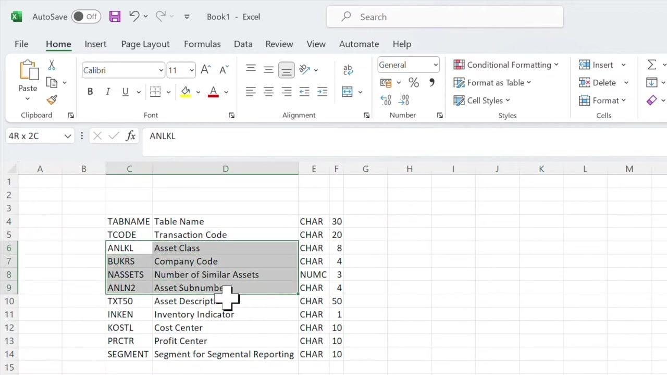Apply Top Align to cells
The image size is (667, 375).
click(x=251, y=69)
